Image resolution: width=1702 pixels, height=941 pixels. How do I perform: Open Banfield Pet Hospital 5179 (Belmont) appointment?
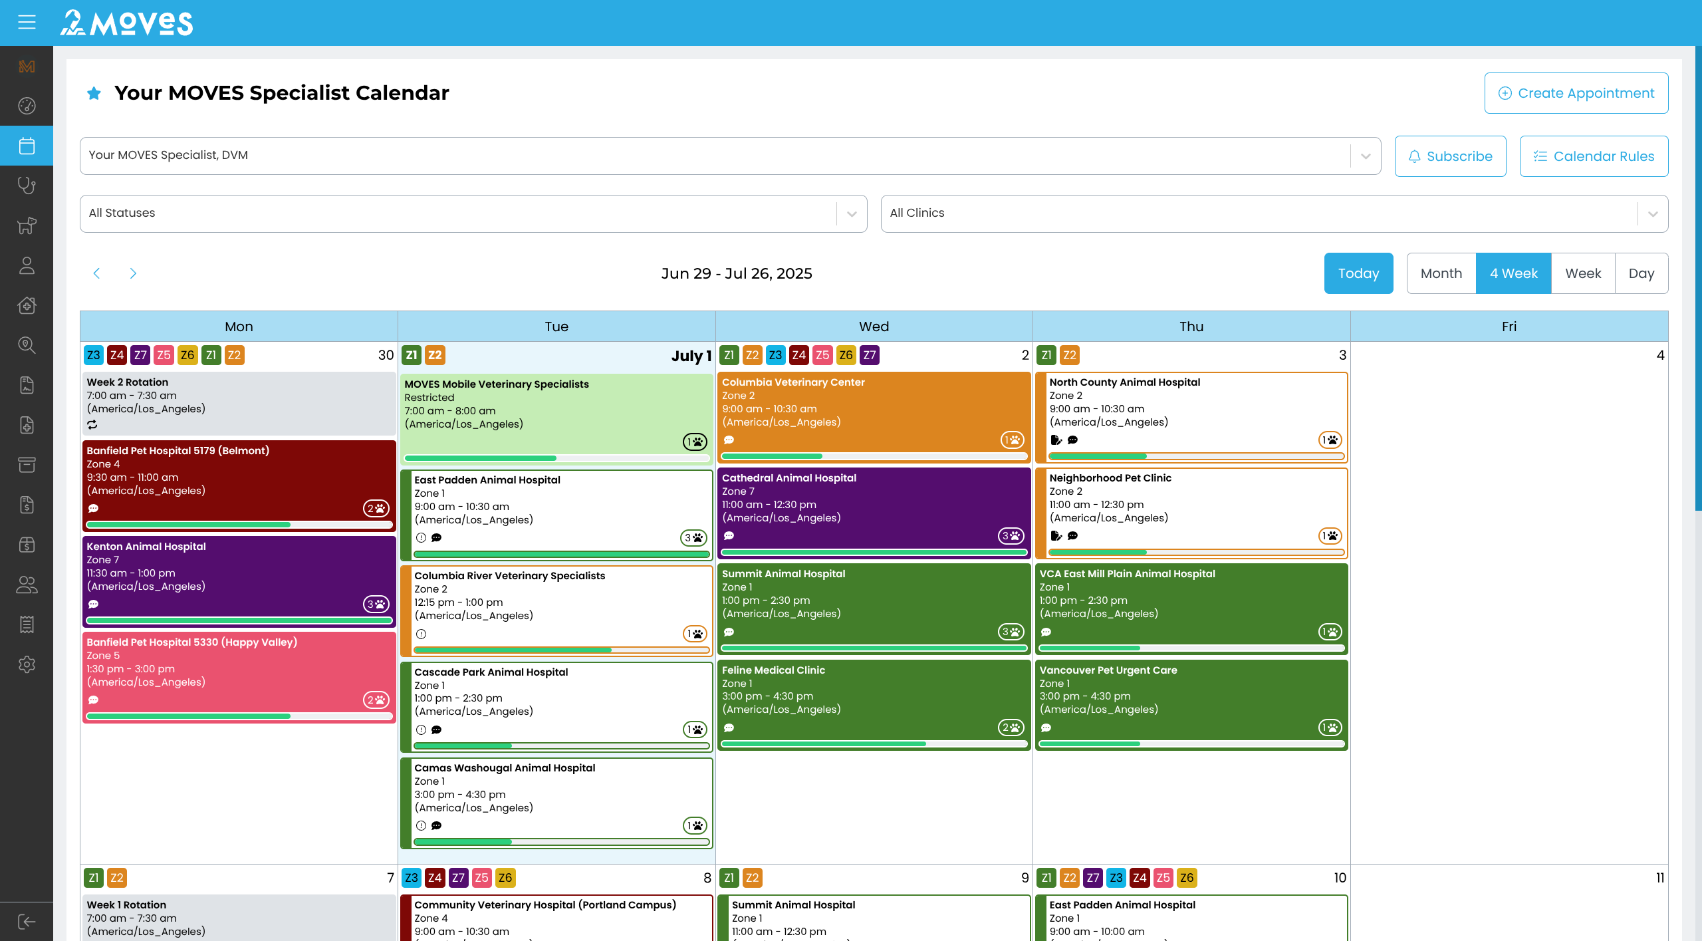pos(239,485)
